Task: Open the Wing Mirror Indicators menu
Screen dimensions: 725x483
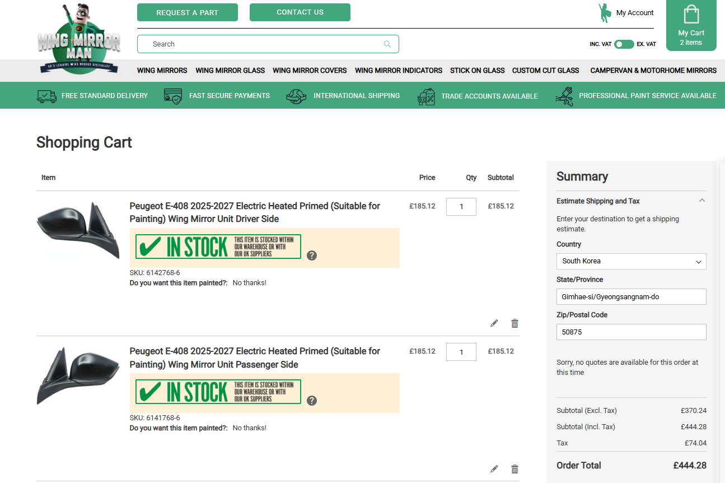Action: (399, 71)
